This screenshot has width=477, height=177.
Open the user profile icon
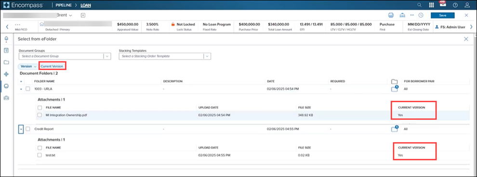click(467, 5)
